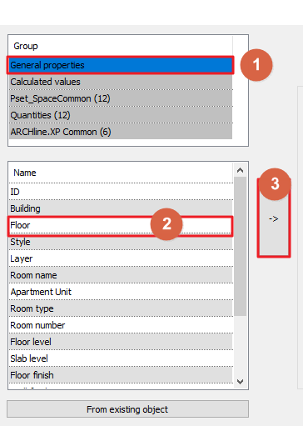Select Quantities (12) group
Screen dimensions: 303x426
point(121,115)
